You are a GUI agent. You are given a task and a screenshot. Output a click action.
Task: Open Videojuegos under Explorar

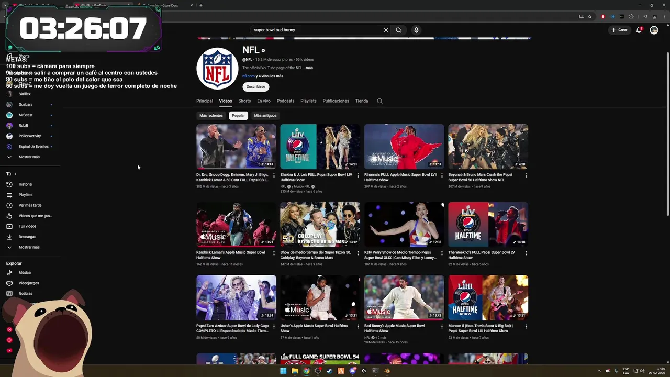29,283
